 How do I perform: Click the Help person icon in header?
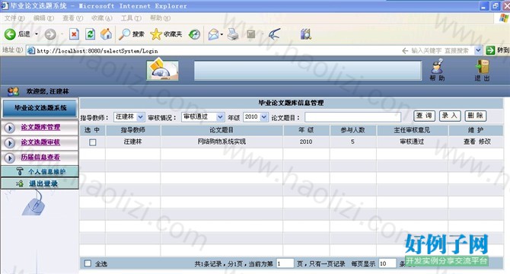[437, 66]
